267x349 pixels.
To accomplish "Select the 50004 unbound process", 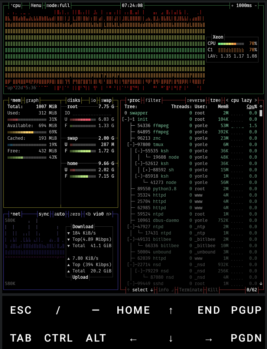I will coord(191,252).
